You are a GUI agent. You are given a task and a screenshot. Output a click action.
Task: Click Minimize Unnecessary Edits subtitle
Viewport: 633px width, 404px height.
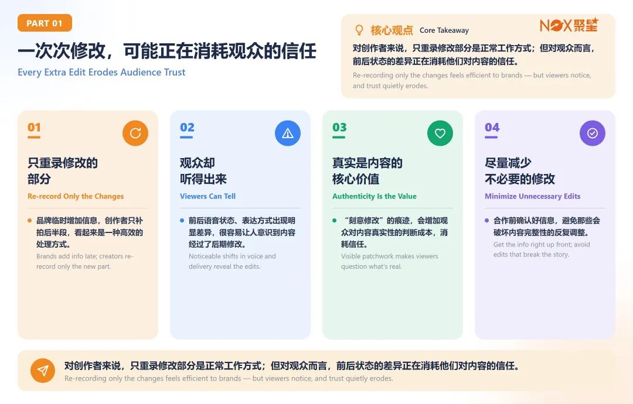[532, 196]
